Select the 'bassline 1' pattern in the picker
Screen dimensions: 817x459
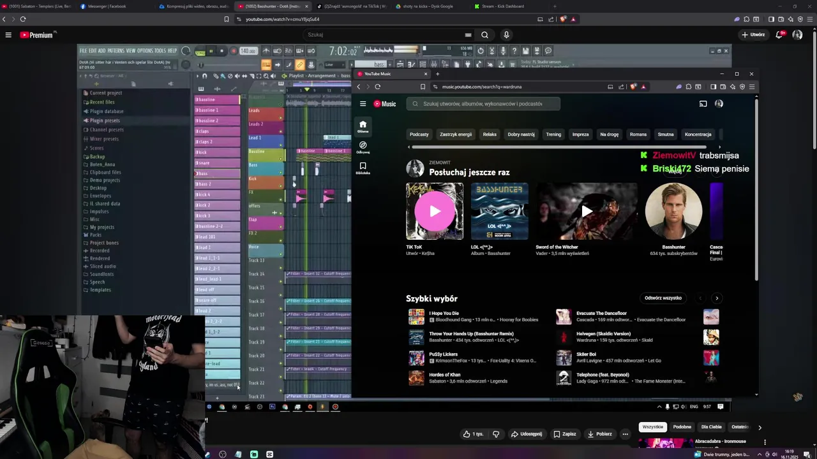coord(217,110)
